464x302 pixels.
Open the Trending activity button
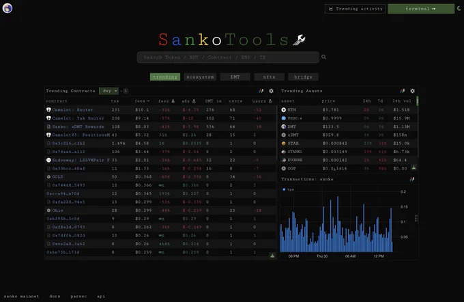355,9
